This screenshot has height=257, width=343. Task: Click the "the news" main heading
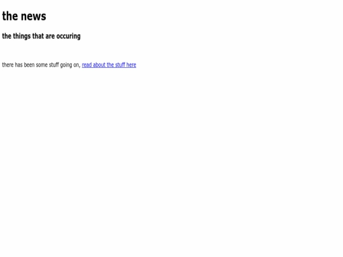pyautogui.click(x=24, y=16)
